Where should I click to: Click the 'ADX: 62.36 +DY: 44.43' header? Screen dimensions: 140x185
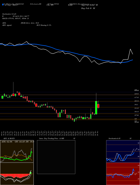click(17, 142)
